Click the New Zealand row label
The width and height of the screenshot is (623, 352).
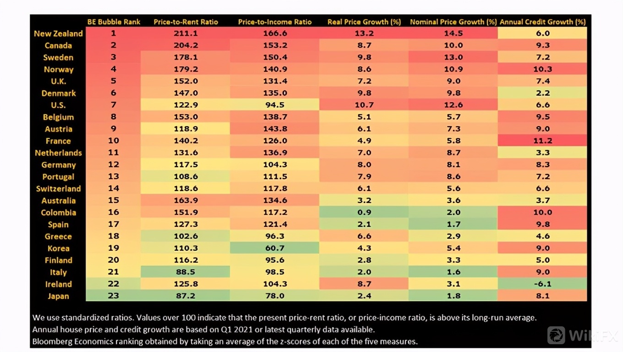coord(58,33)
